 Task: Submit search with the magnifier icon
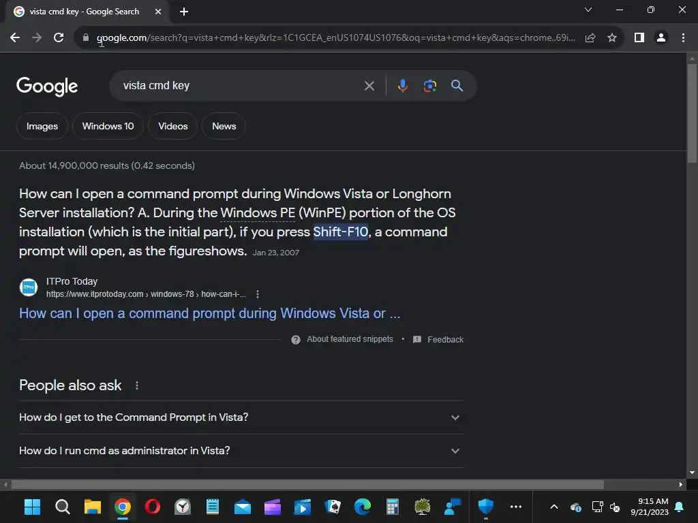pyautogui.click(x=457, y=86)
